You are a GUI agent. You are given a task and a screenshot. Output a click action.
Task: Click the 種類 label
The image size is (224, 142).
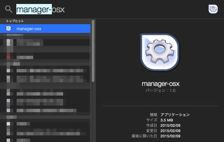pyautogui.click(x=154, y=114)
